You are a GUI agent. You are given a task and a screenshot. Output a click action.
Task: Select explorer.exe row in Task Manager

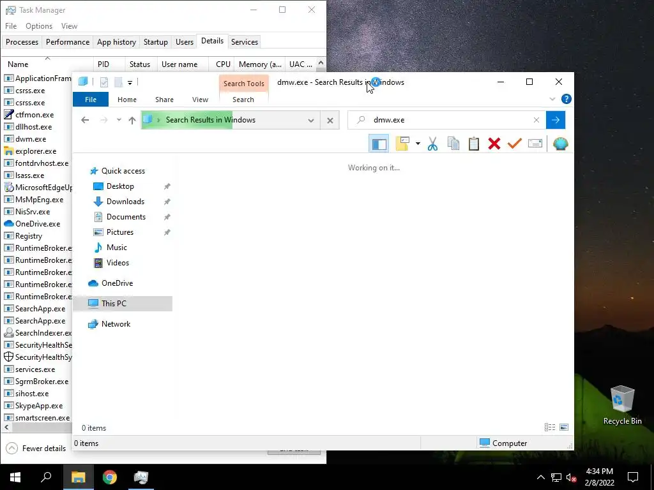37,151
